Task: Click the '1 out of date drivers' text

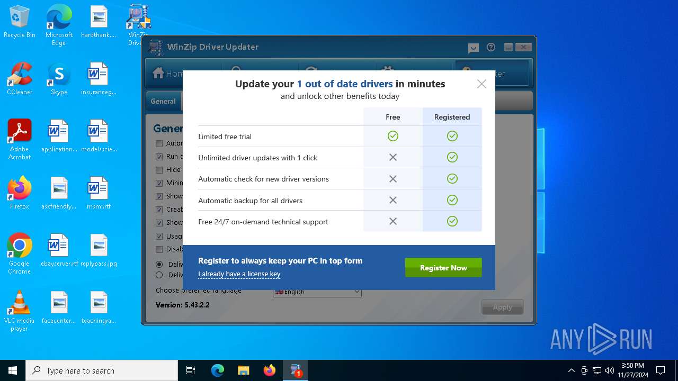Action: 345,84
